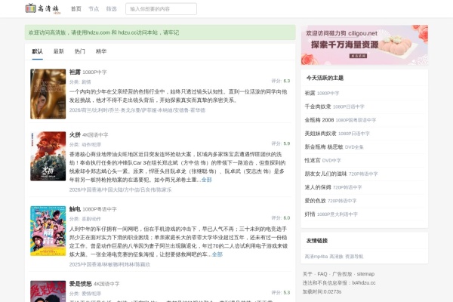
Task: Click the 祖露 rating 6.3
Action: click(x=287, y=81)
